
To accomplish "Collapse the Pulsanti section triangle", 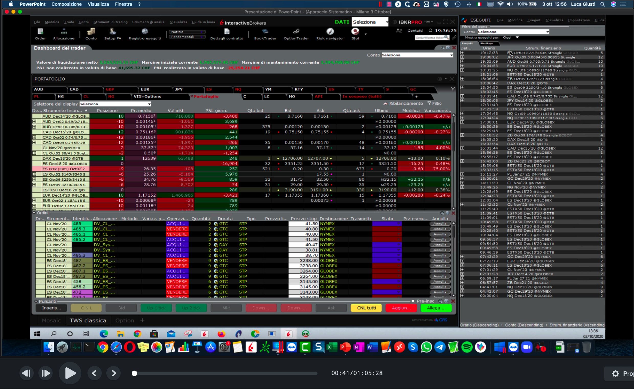I will point(36,301).
